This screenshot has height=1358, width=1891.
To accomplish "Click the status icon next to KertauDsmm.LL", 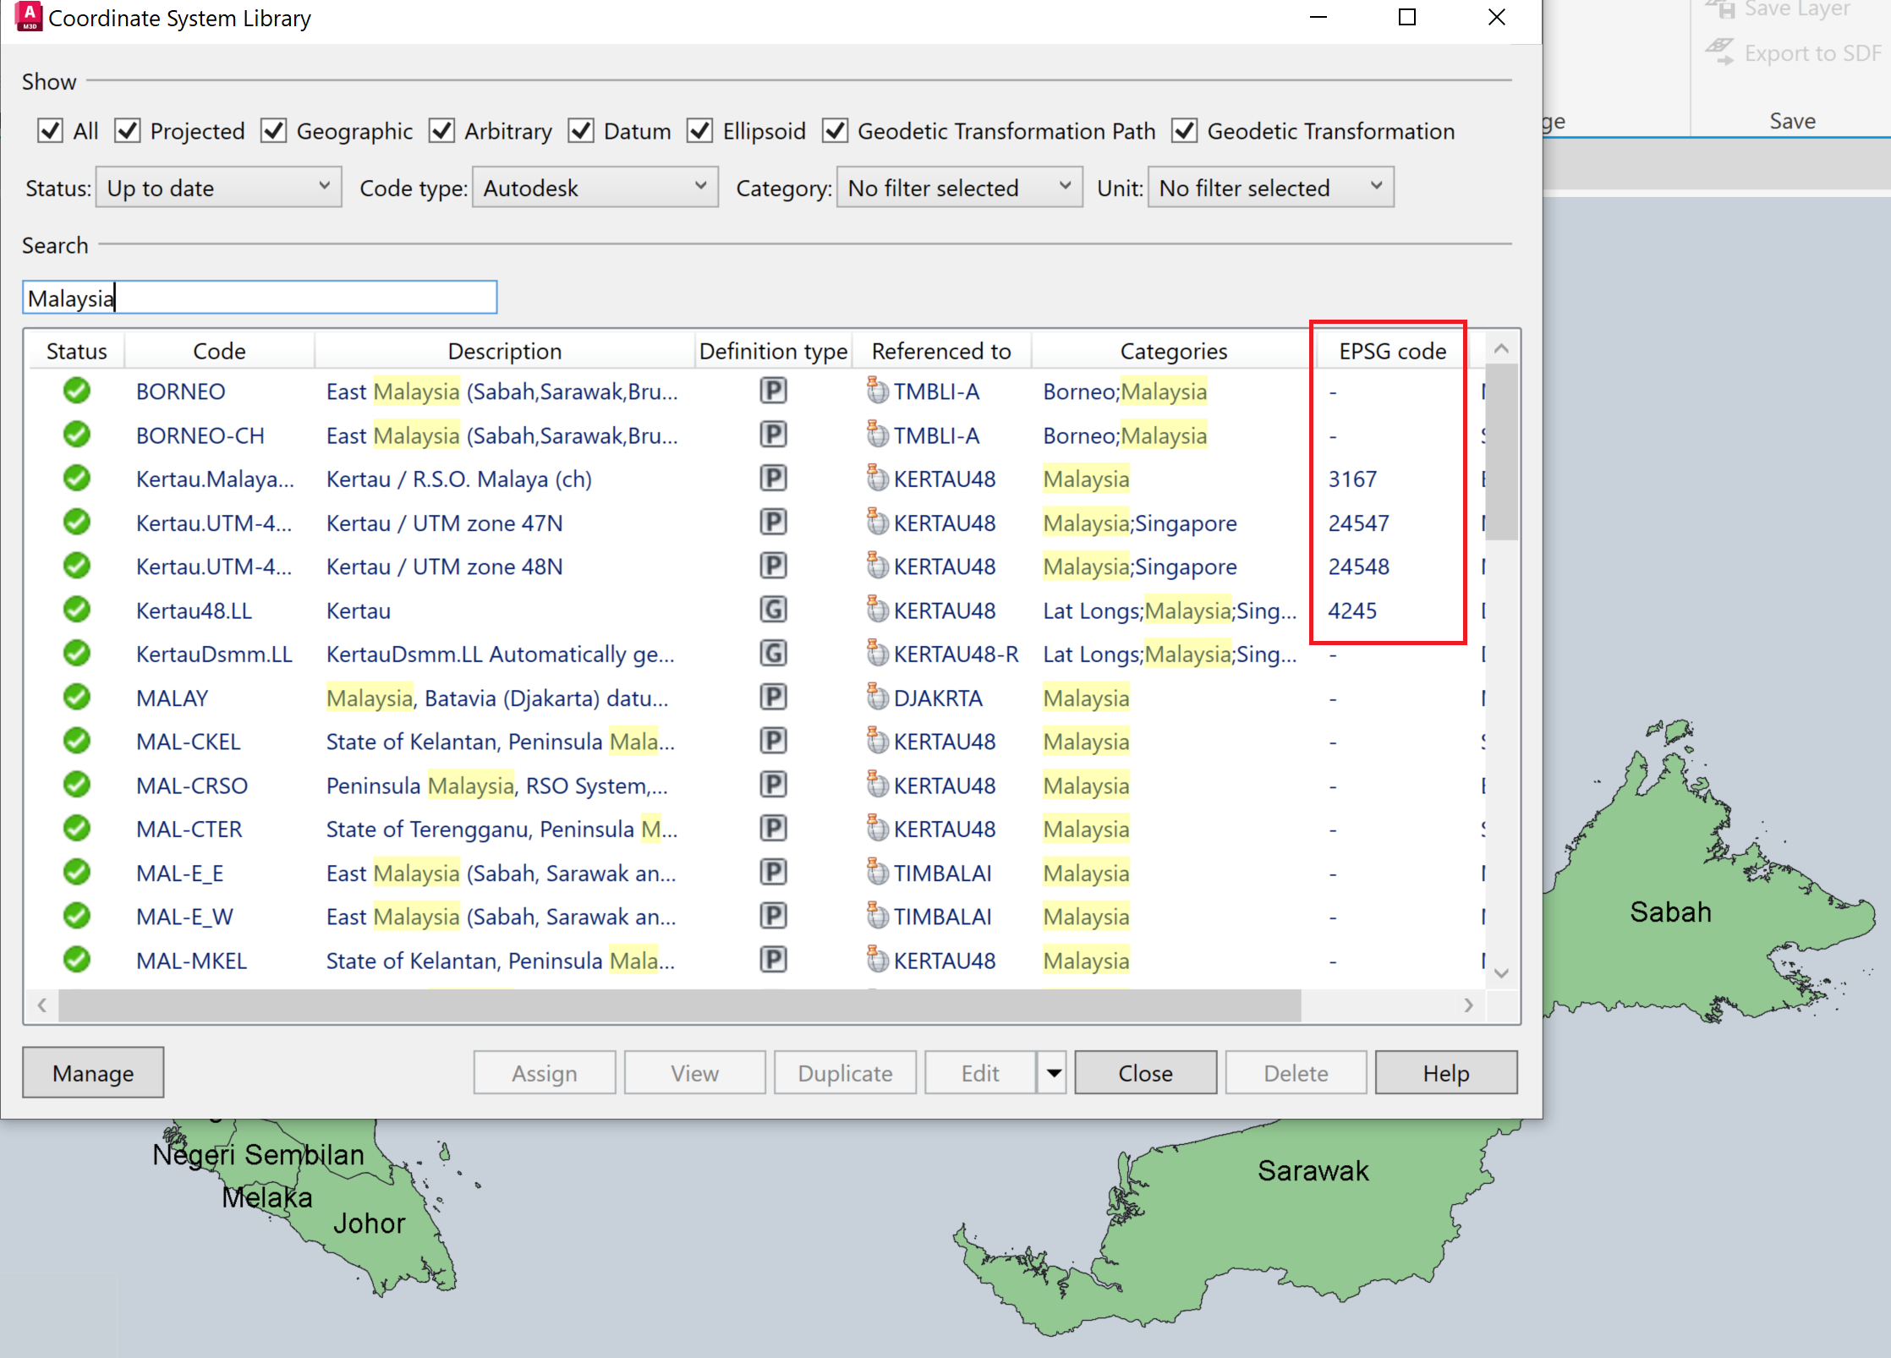I will [x=76, y=653].
